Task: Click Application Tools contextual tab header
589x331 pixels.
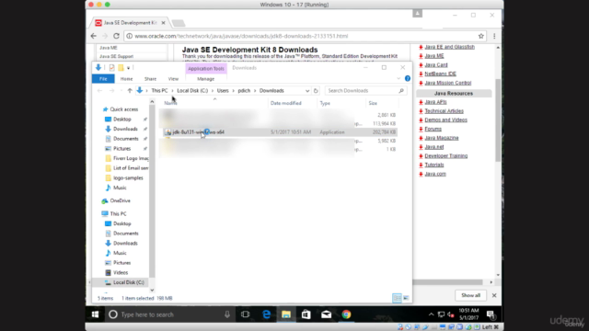Action: point(206,68)
